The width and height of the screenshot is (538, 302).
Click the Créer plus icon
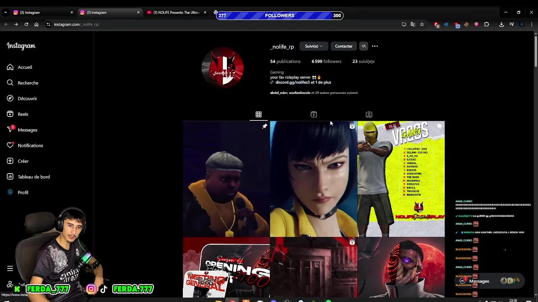(x=10, y=161)
